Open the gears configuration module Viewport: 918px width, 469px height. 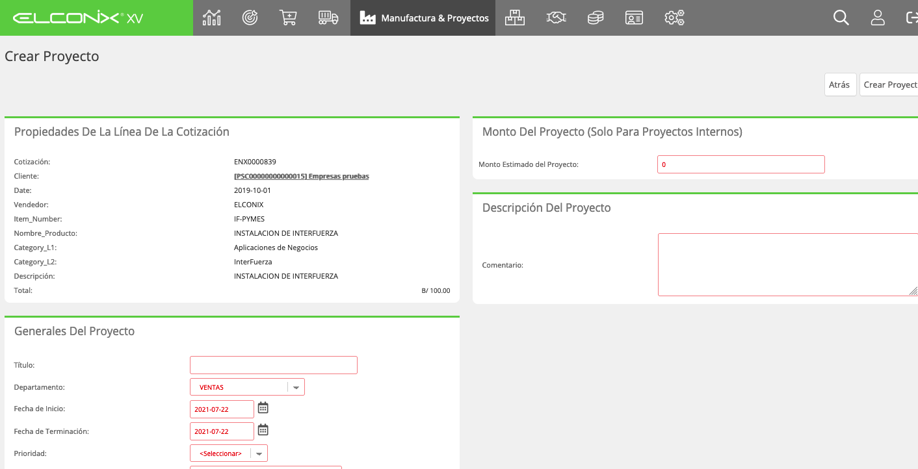point(675,18)
